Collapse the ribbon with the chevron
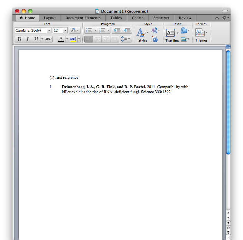Screen dimensions: 243x240 [217, 18]
